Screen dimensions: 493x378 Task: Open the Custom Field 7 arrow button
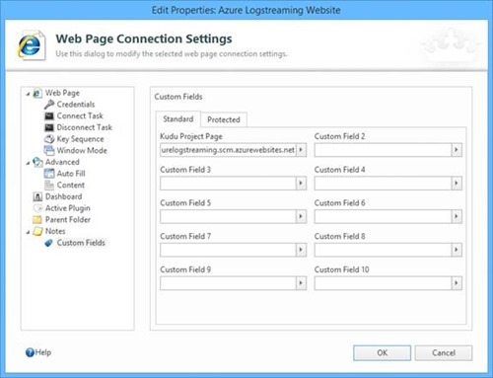[301, 250]
